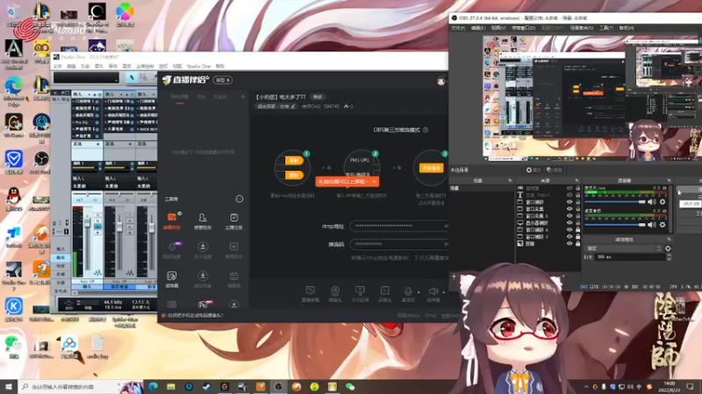Move first channel fader in Studio One mixer
This screenshot has width=702, height=394.
[x=87, y=223]
